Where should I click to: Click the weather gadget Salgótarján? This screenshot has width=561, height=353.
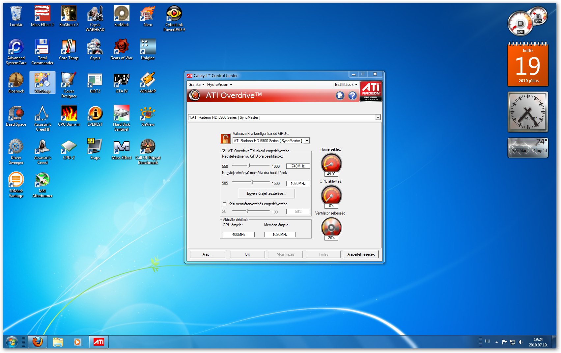(x=528, y=147)
